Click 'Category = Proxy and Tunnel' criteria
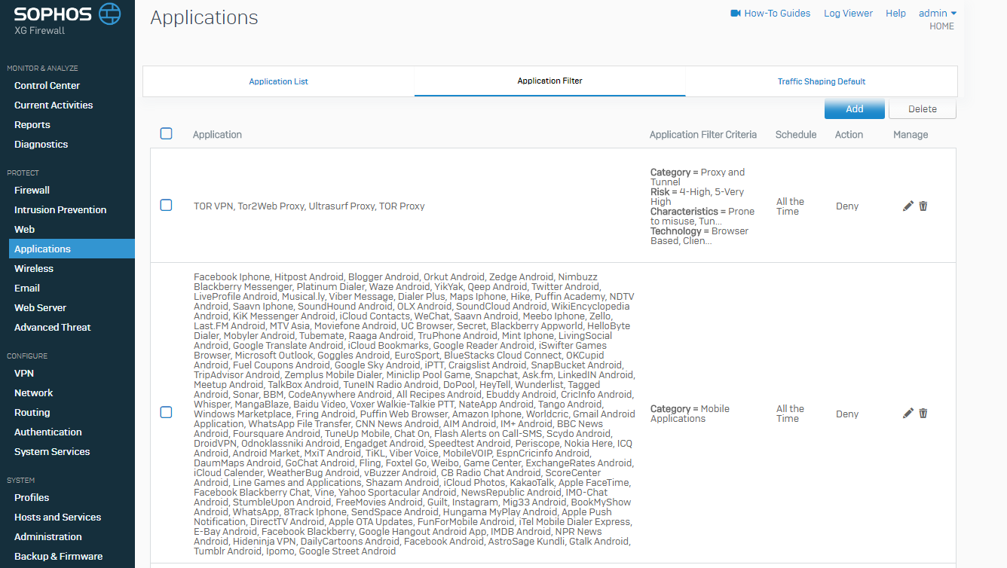 [698, 177]
